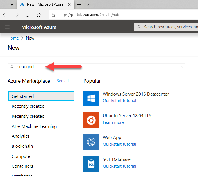Select the Blockchain category
Screen dimensions: 198x176
coord(22,146)
